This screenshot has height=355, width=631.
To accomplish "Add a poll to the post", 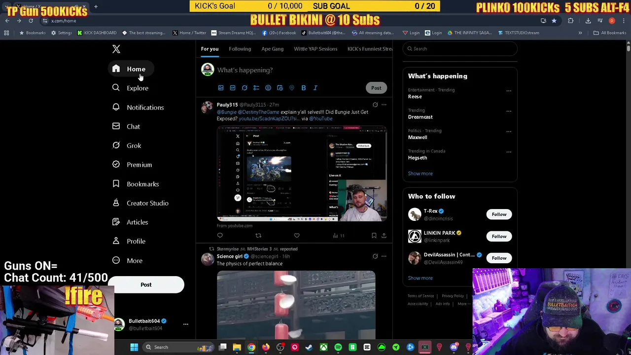I will (256, 88).
